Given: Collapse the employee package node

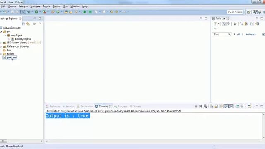Looking at the screenshot, I should [x=5, y=35].
